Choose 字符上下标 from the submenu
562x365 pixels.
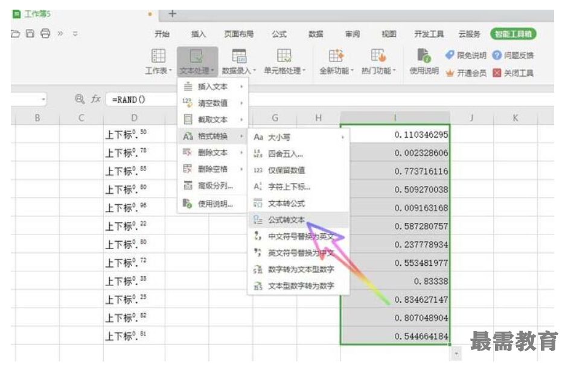(299, 187)
